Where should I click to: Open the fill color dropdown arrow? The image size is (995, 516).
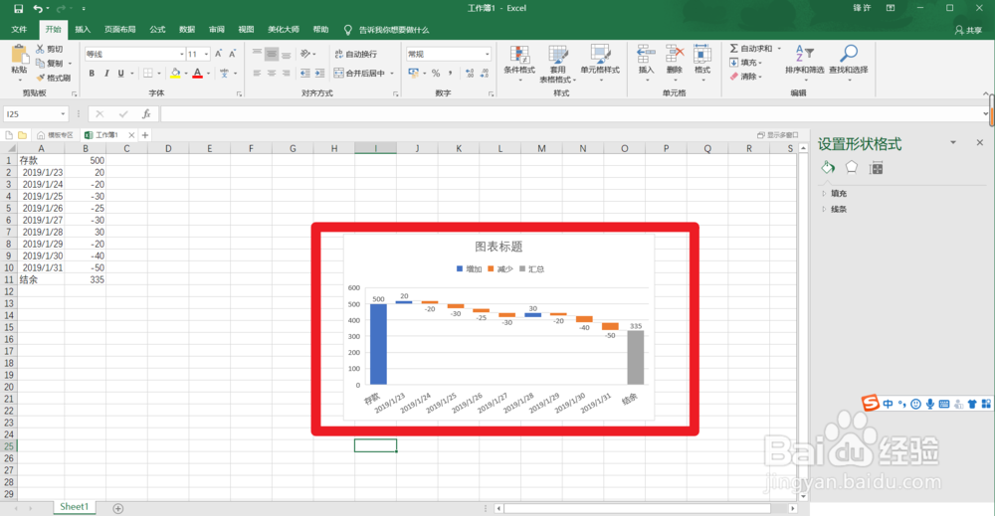click(x=186, y=74)
